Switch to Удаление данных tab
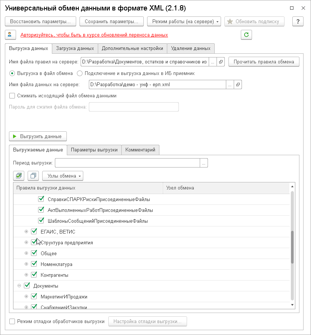The image size is (311, 335). click(x=191, y=48)
